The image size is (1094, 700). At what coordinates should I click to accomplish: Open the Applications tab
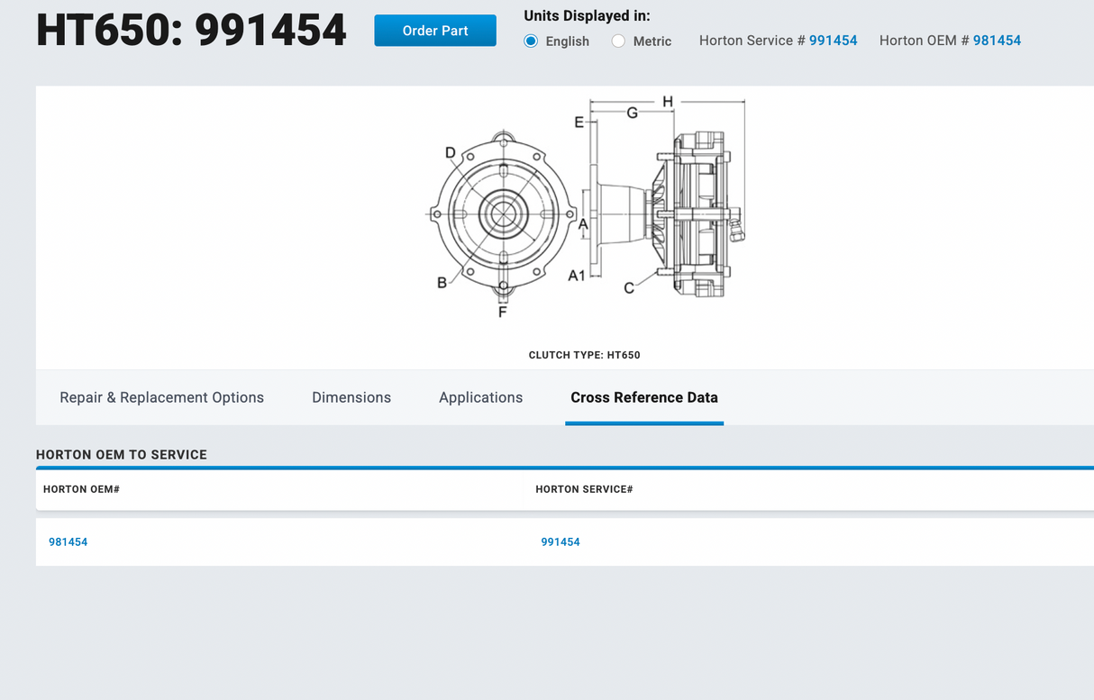[x=480, y=397]
